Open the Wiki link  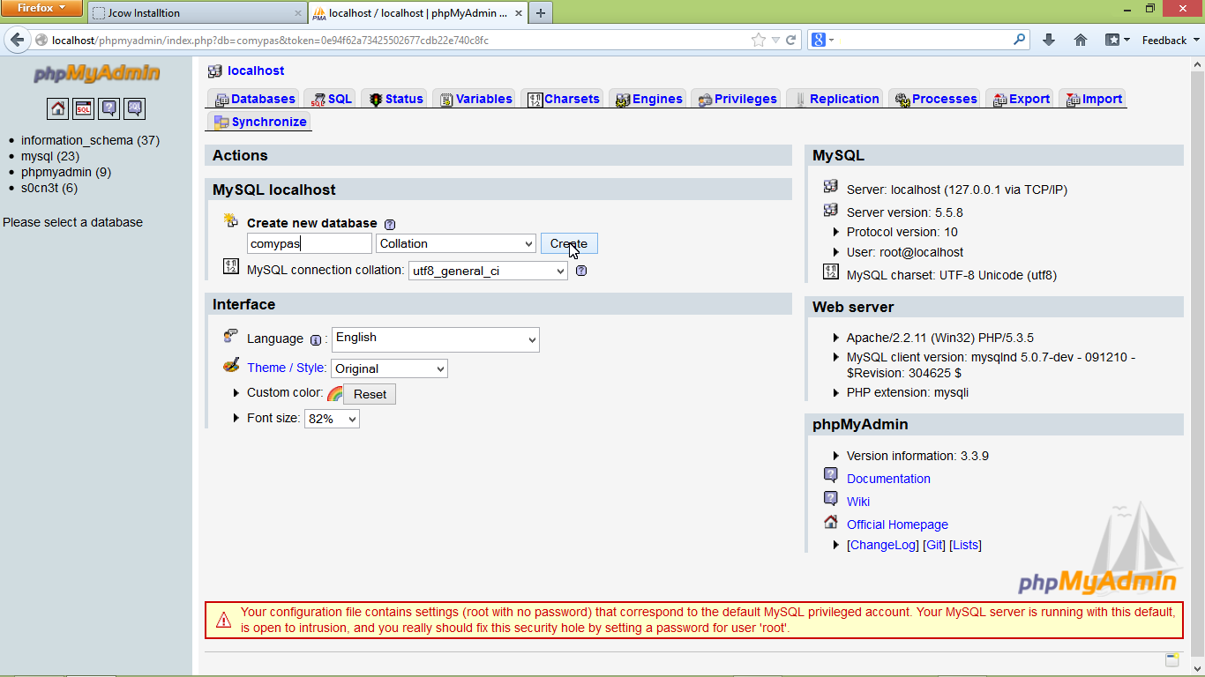[x=858, y=502]
